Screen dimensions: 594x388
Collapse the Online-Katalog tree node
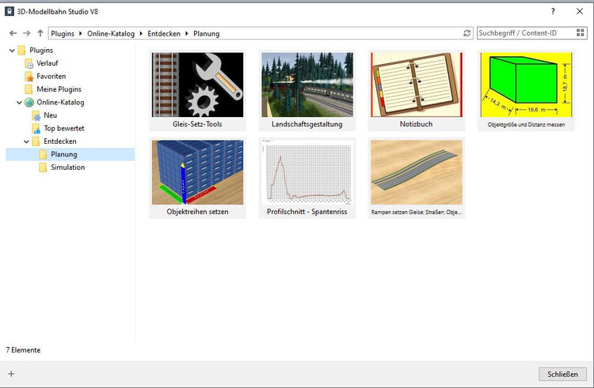[19, 102]
